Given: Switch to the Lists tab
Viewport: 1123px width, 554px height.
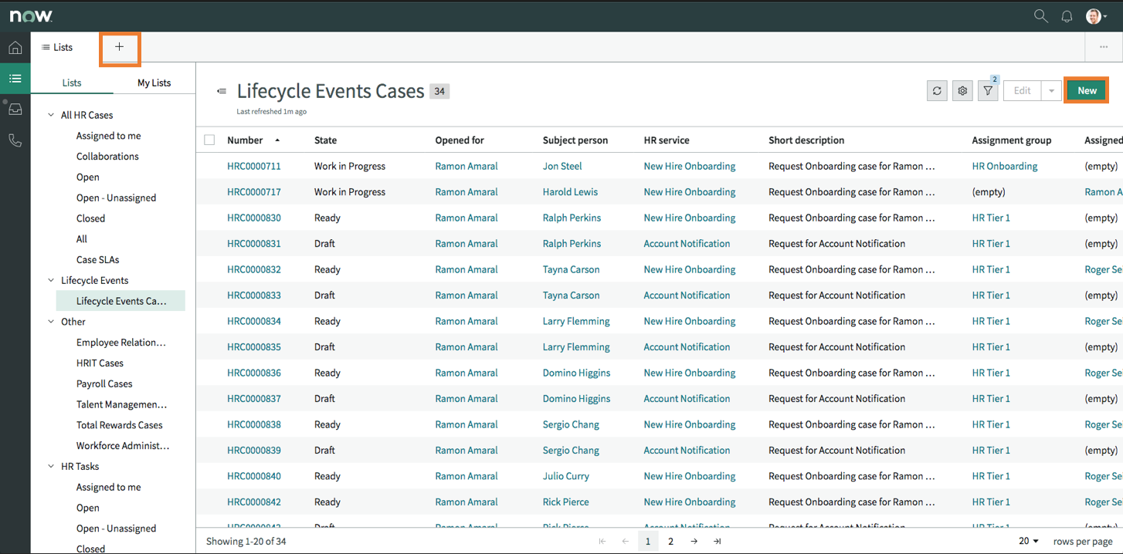Looking at the screenshot, I should 72,83.
